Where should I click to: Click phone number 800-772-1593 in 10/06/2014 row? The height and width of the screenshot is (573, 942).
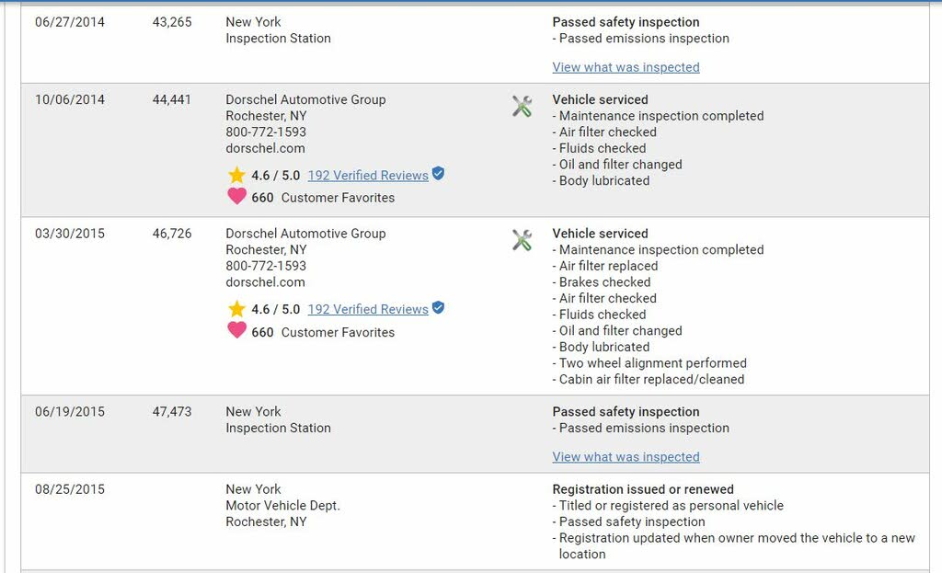266,132
